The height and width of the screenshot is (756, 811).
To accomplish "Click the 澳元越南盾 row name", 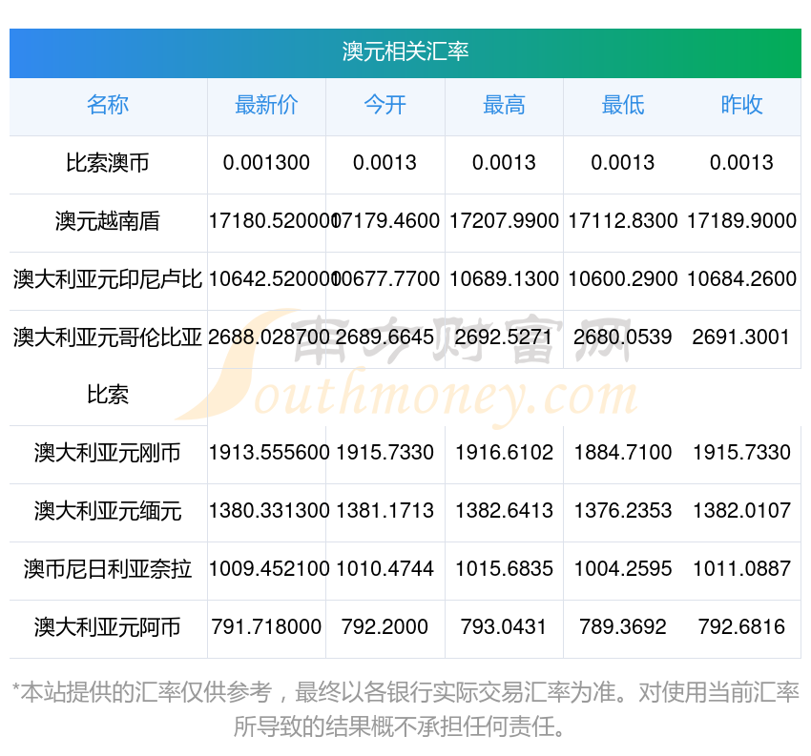I will coord(108,221).
